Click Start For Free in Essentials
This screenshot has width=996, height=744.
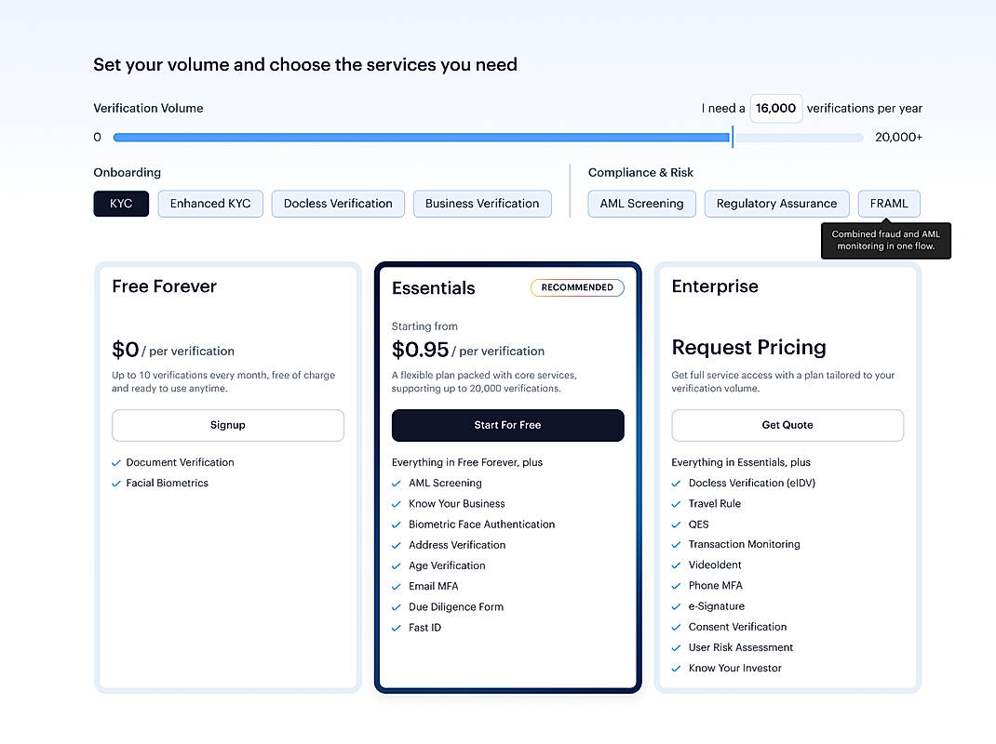click(507, 425)
